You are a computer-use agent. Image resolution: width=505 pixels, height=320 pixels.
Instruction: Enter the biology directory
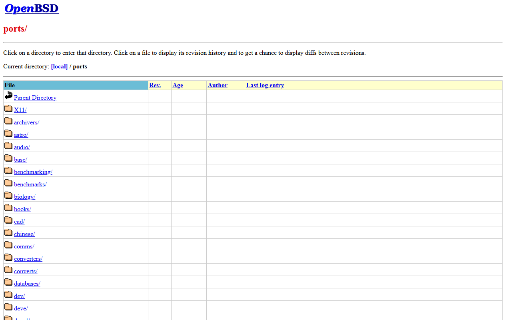coord(24,197)
